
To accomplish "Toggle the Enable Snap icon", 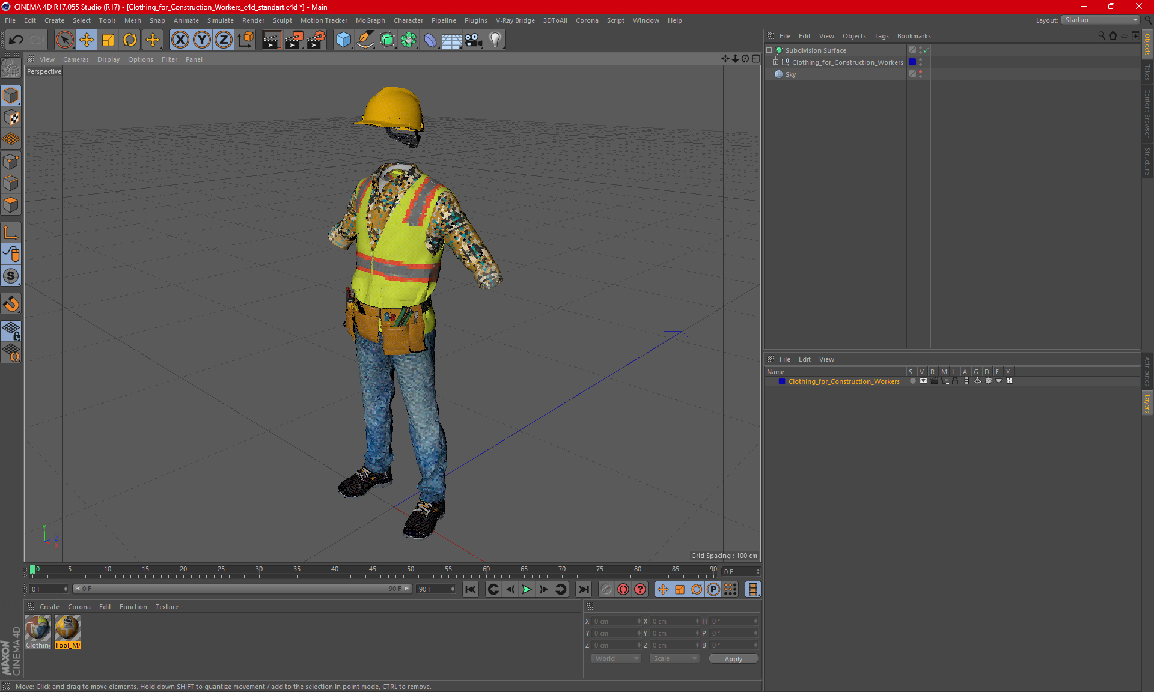I will pyautogui.click(x=11, y=276).
